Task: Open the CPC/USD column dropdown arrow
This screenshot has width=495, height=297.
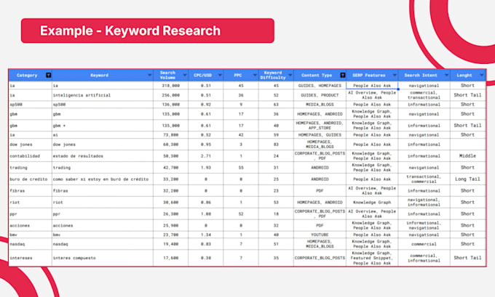Action: 220,75
